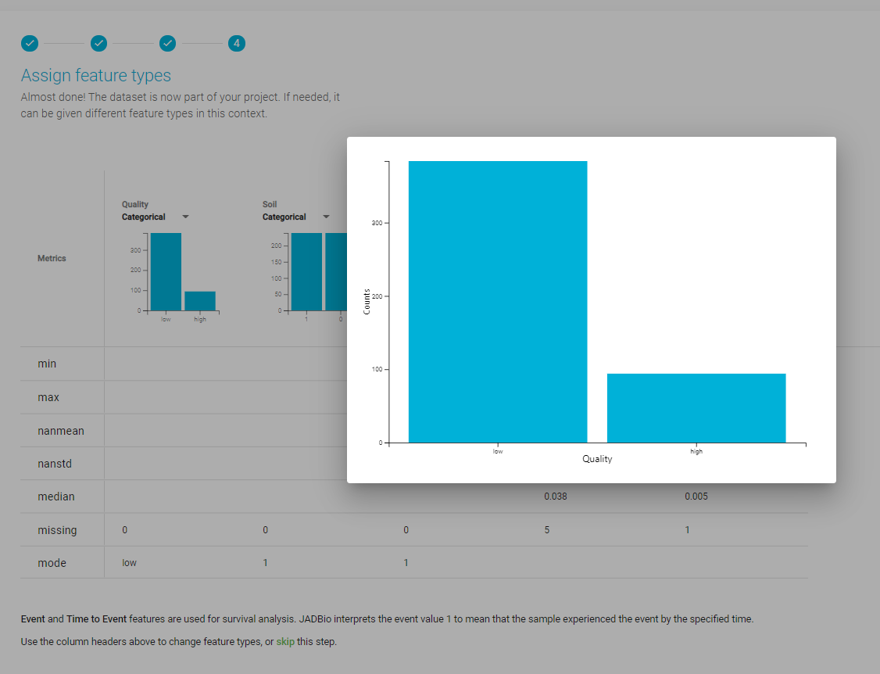Click the large 'low' bar in Quality chart
880x674 pixels.
[498, 302]
